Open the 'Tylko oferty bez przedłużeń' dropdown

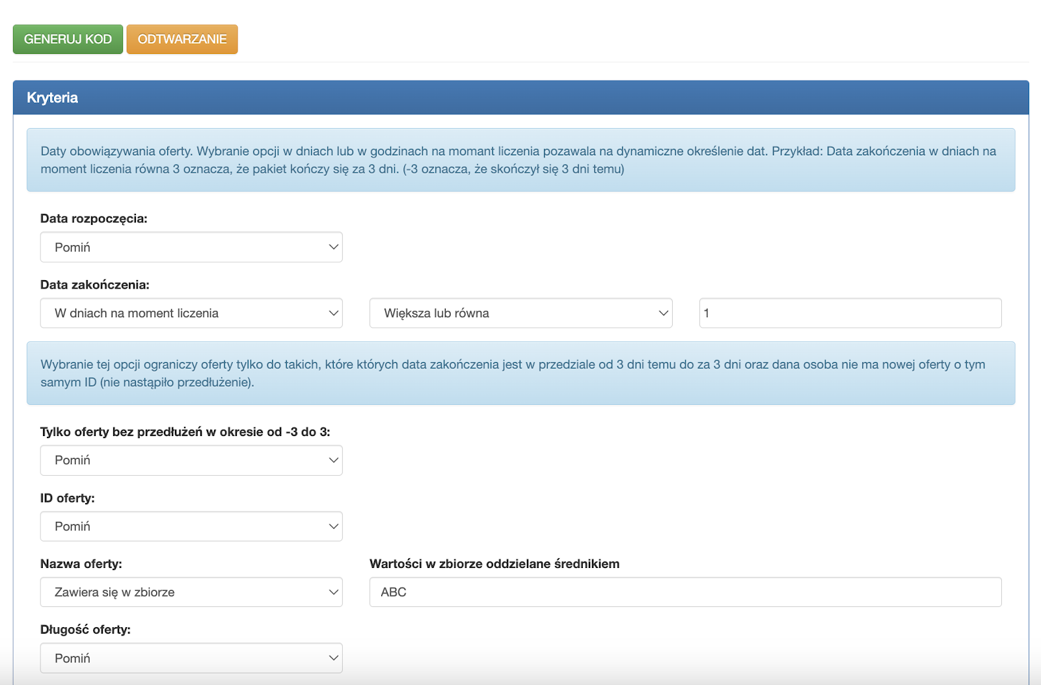coord(191,460)
